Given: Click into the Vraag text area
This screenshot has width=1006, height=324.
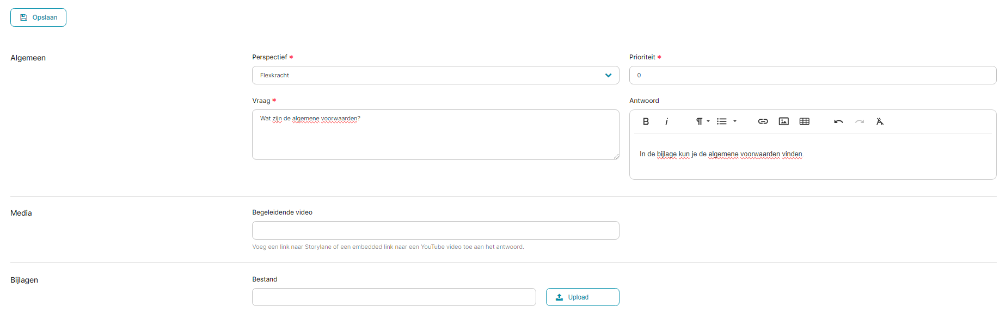Looking at the screenshot, I should click(435, 135).
